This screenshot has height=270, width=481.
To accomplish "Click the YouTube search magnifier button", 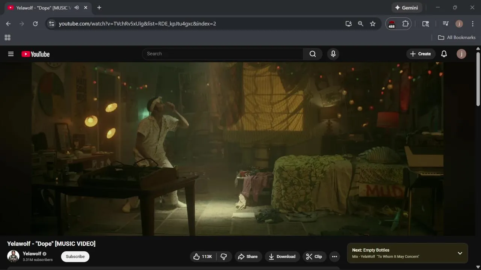I will (313, 54).
